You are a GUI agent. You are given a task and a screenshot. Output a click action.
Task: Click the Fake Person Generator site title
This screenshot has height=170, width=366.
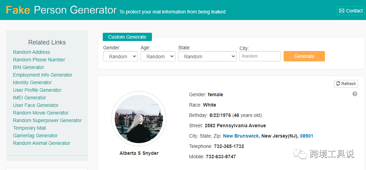click(61, 10)
